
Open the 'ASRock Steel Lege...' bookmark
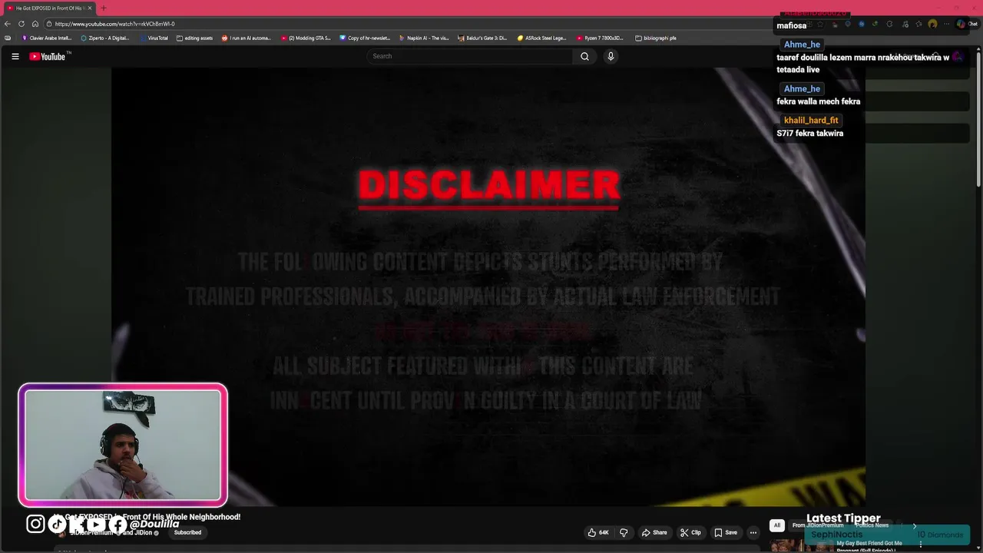pyautogui.click(x=541, y=38)
